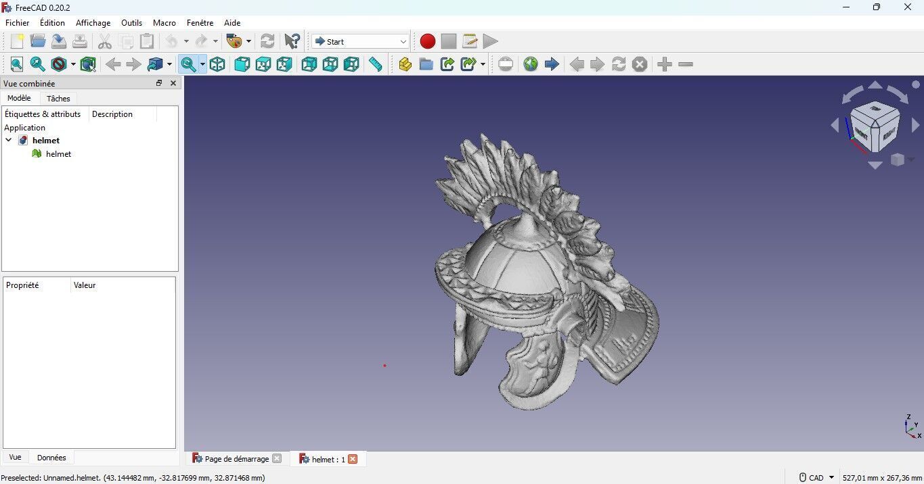Switch to the Données property tab

(x=51, y=458)
